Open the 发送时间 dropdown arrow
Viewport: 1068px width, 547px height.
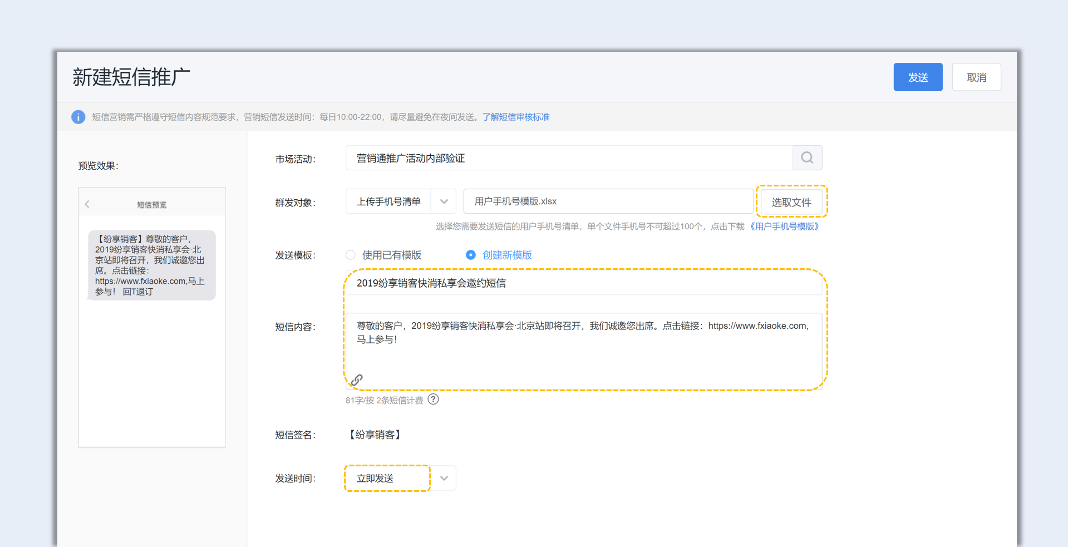point(444,478)
